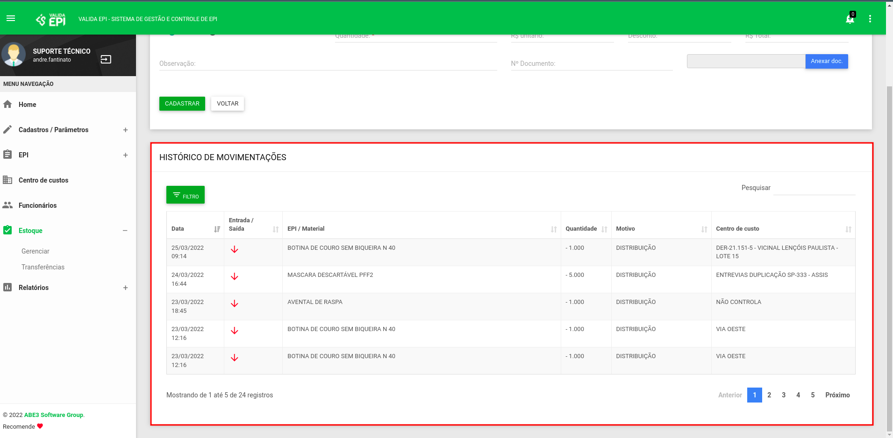Click red down arrow in 24/03/2022 row

click(x=235, y=276)
